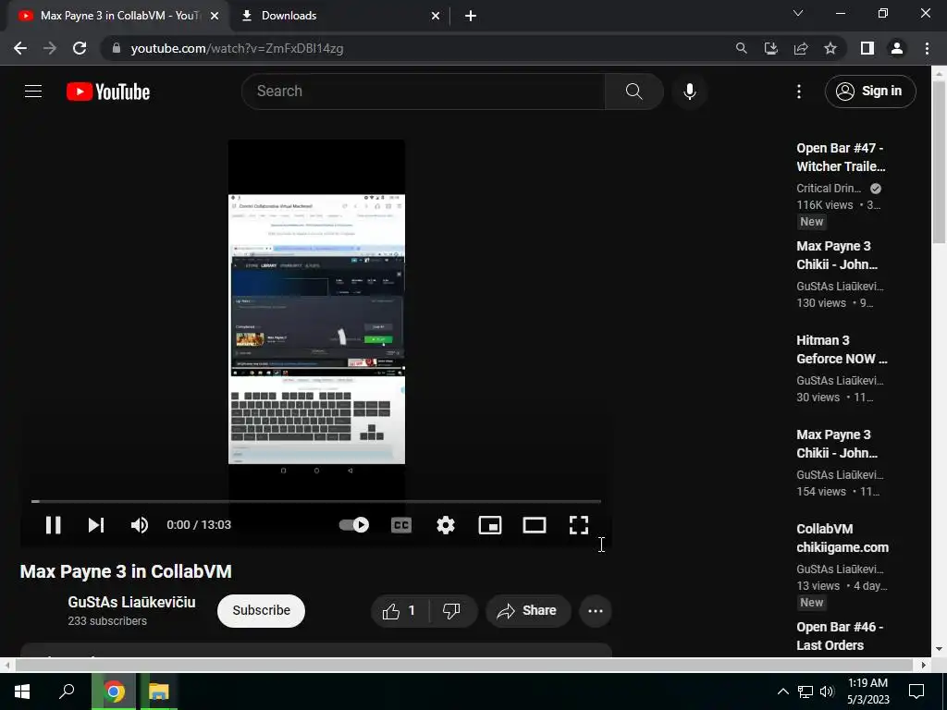
Task: Share the Max Payne 3 video
Action: click(526, 611)
